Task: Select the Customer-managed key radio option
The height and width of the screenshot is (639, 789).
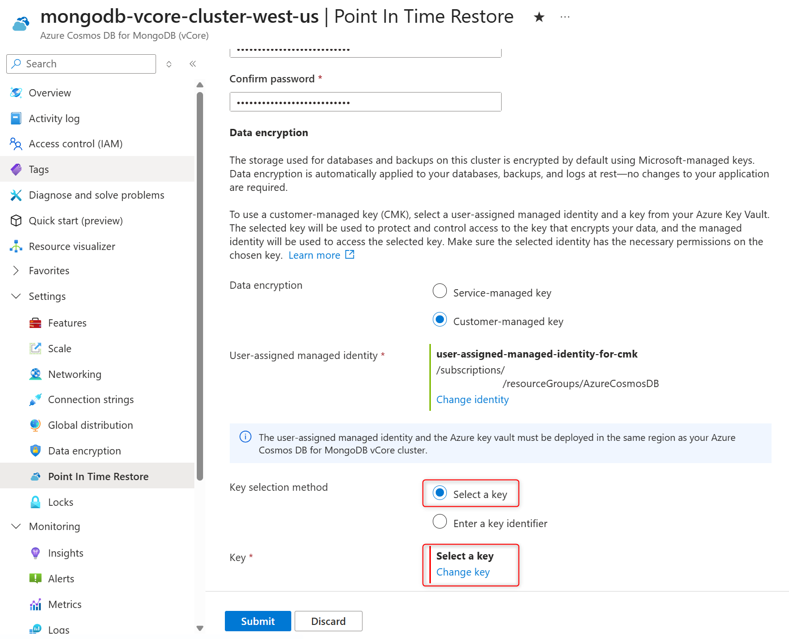Action: coord(440,320)
